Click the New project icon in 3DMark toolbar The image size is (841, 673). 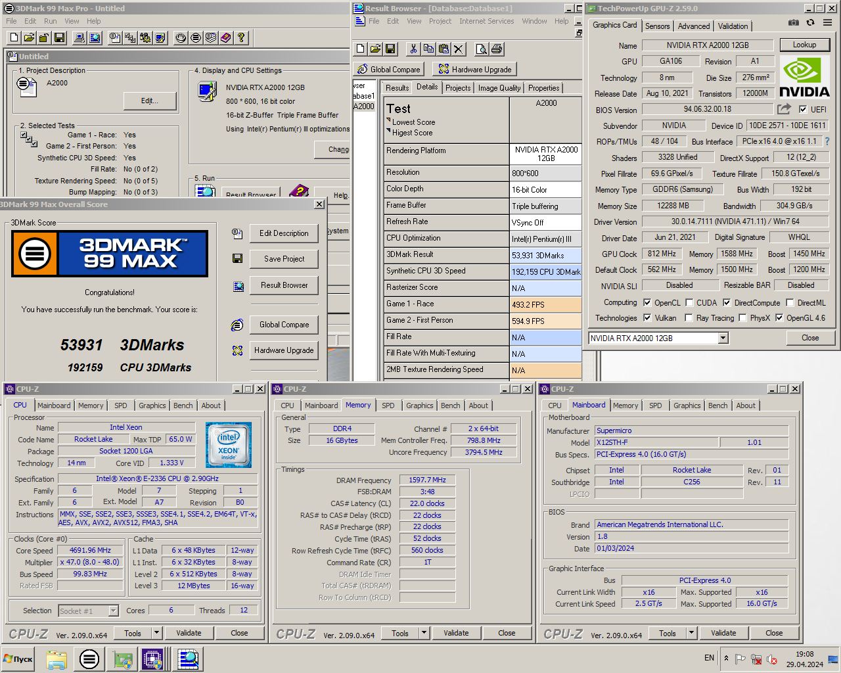pos(15,38)
